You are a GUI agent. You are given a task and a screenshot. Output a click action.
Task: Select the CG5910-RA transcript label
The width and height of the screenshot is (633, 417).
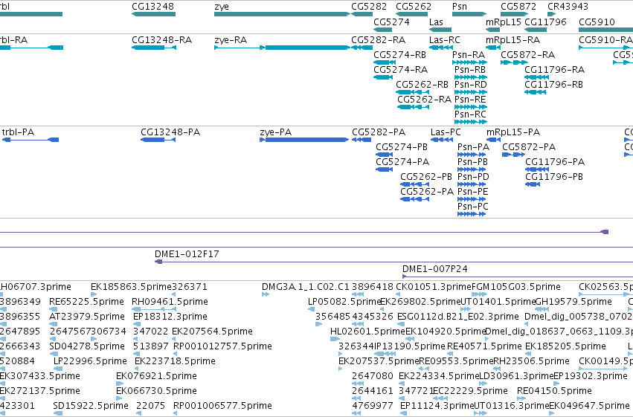[x=605, y=40]
